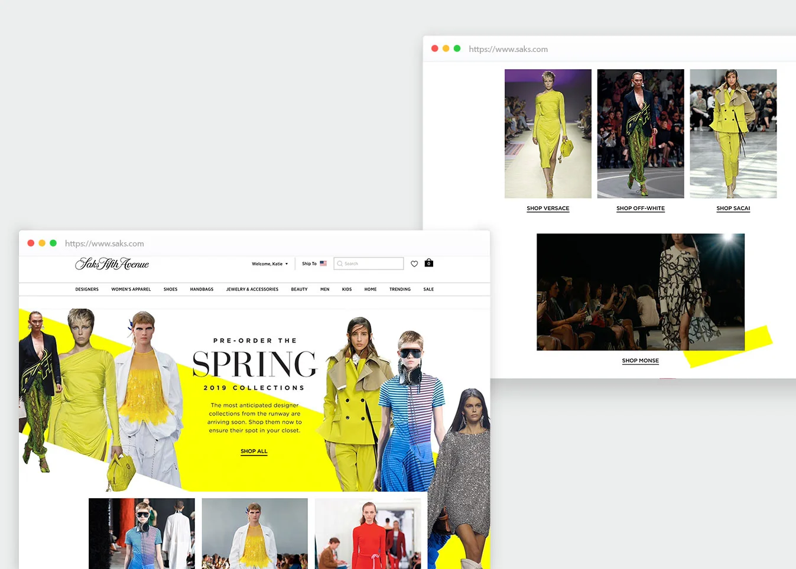Open the Sale menu
The width and height of the screenshot is (796, 569).
pyautogui.click(x=428, y=290)
